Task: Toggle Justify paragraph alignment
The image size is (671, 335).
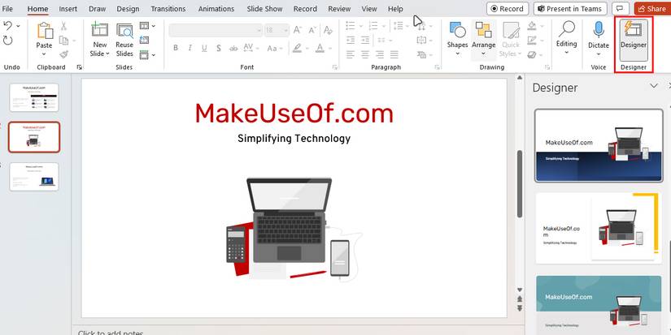Action: coord(394,54)
